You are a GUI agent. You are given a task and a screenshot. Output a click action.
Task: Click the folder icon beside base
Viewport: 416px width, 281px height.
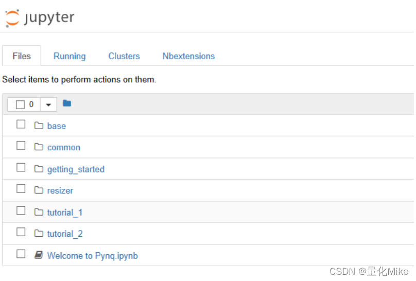point(39,126)
